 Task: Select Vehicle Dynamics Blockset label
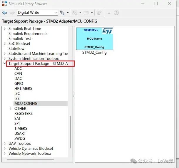[31, 148]
